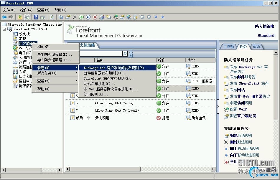Select 监视 in the console tree
This screenshot has width=280, height=180.
point(22,39)
